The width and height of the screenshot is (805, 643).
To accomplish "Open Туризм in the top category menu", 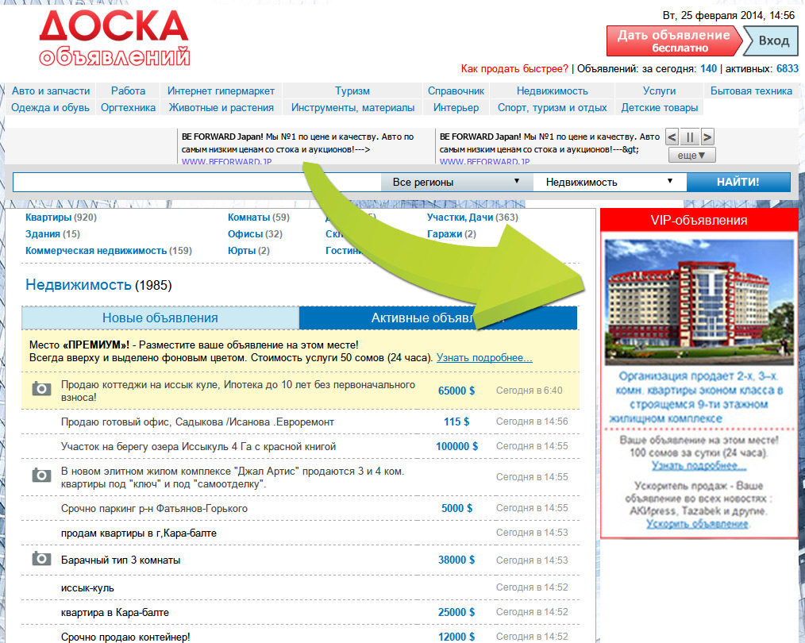I will click(352, 90).
